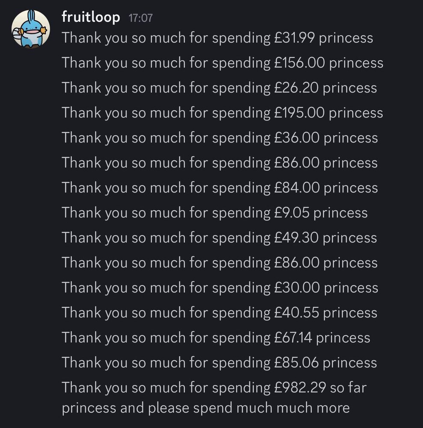Click the message mentioning £9.05
Screen dimensions: 423x428
click(214, 213)
